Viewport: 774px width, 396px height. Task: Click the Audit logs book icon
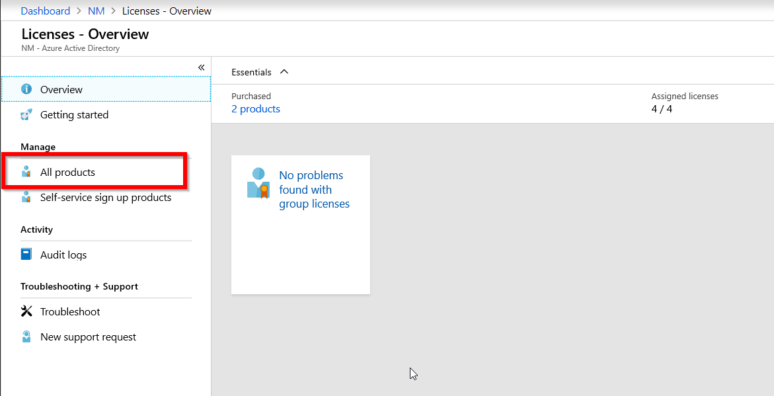point(26,255)
